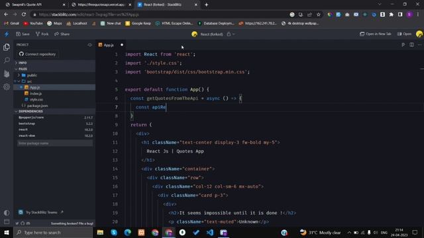The image size is (424, 238).
Task: Open Visual Studio Code from taskbar
Action: [210, 232]
